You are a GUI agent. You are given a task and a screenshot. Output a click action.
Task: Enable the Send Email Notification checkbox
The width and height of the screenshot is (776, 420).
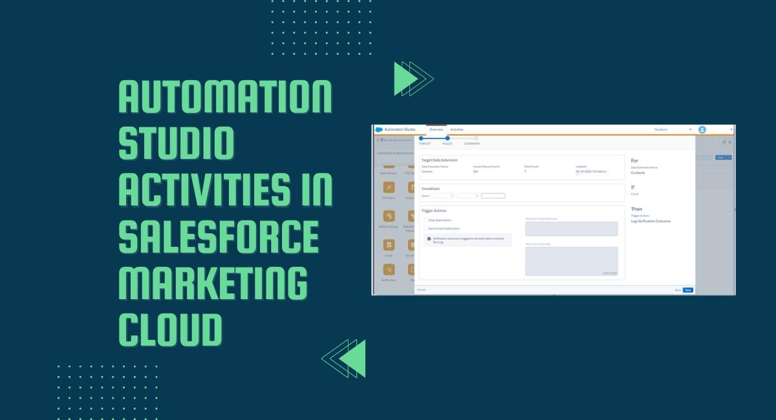pos(425,229)
